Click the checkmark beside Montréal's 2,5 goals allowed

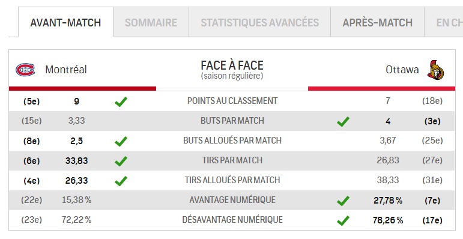click(121, 141)
